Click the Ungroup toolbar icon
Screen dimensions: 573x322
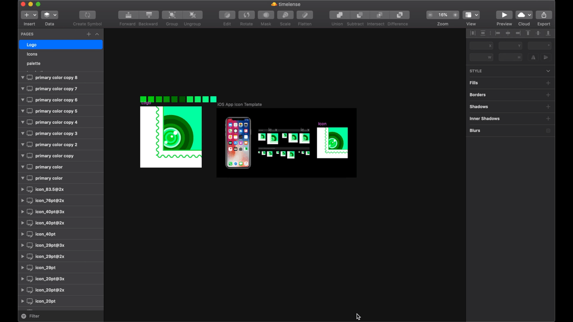[x=193, y=15]
